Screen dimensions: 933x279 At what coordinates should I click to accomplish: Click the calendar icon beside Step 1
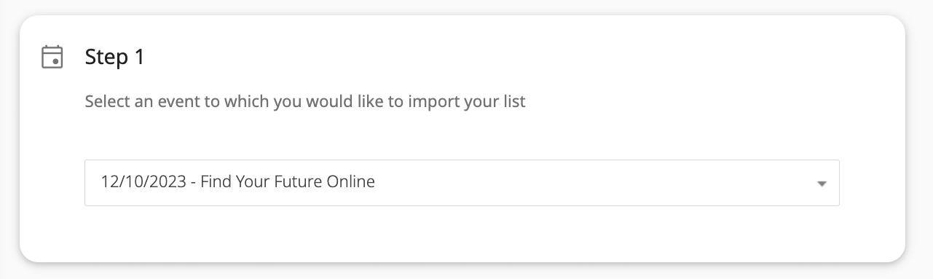[52, 57]
